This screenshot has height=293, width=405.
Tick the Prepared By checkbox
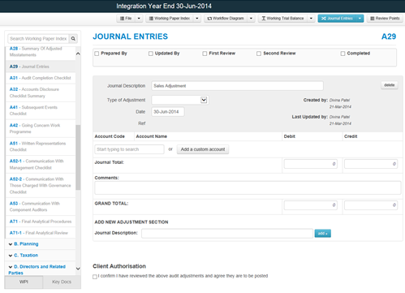tap(97, 54)
